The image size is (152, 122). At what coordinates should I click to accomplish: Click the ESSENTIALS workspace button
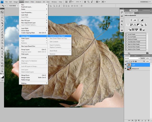(145, 2)
